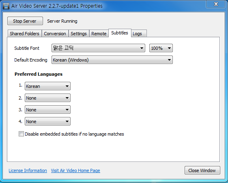Select the Remote tab
Viewport: 228px width, 183px height.
(99, 34)
